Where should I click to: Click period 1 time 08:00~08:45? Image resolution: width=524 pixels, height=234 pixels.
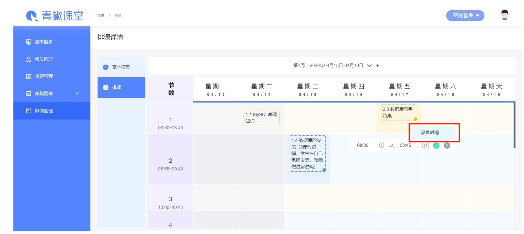(x=170, y=128)
